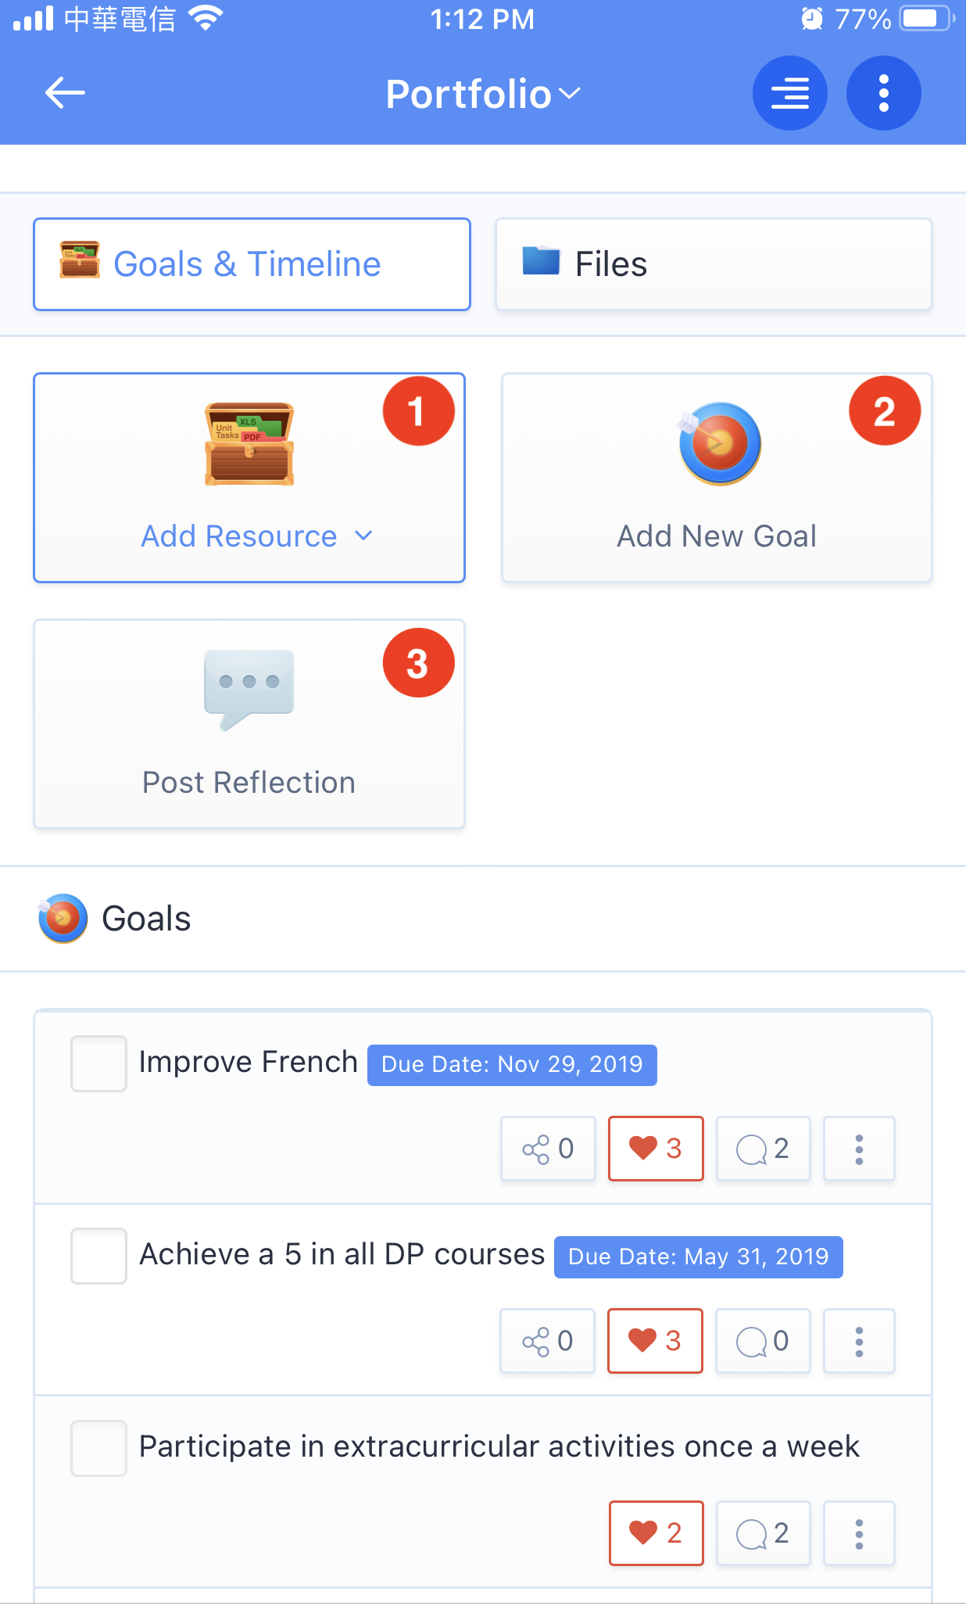
Task: Share the Achieve a 5 goal
Action: (x=547, y=1341)
